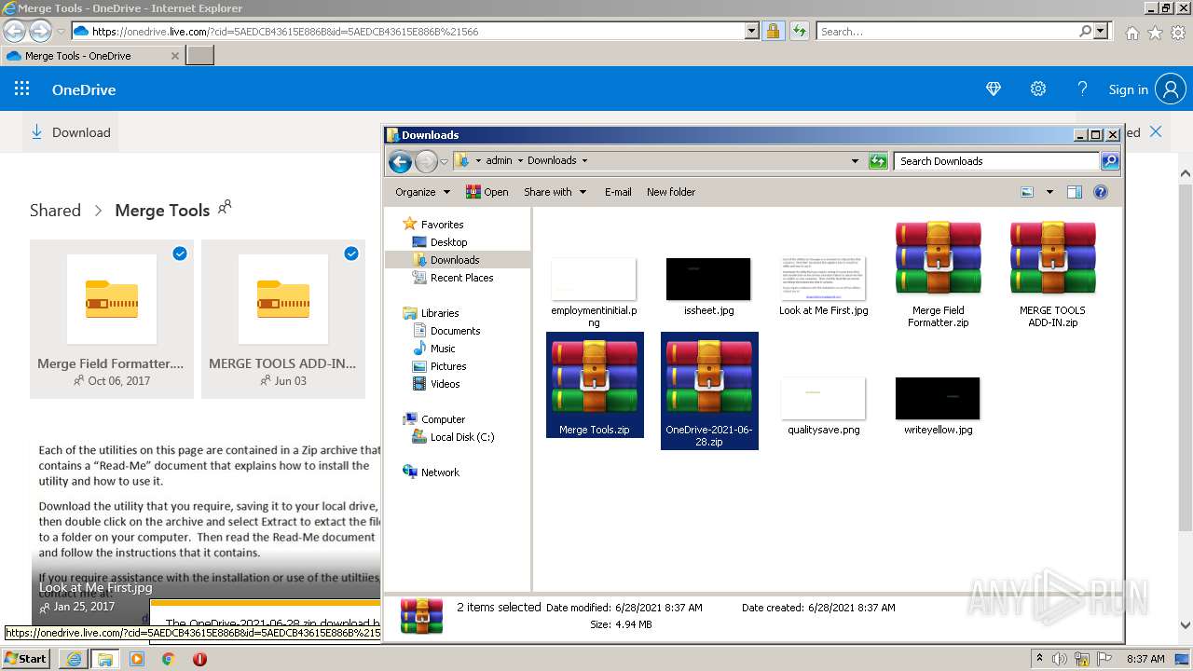Click IE security lock icon in address bar
Screen dimensions: 1193x671
point(773,31)
